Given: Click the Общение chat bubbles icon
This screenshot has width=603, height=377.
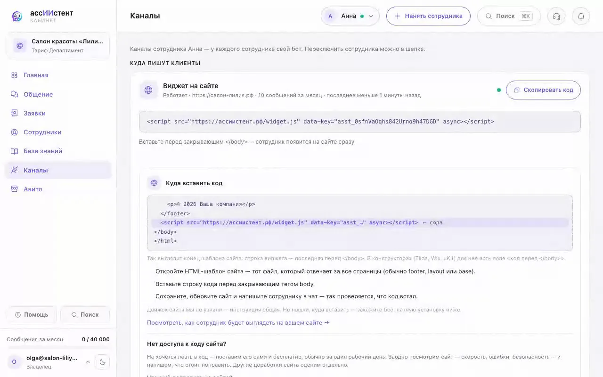Looking at the screenshot, I should coord(14,94).
